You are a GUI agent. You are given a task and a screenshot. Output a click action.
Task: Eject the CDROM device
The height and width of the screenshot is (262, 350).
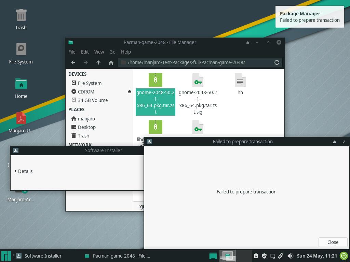[130, 91]
